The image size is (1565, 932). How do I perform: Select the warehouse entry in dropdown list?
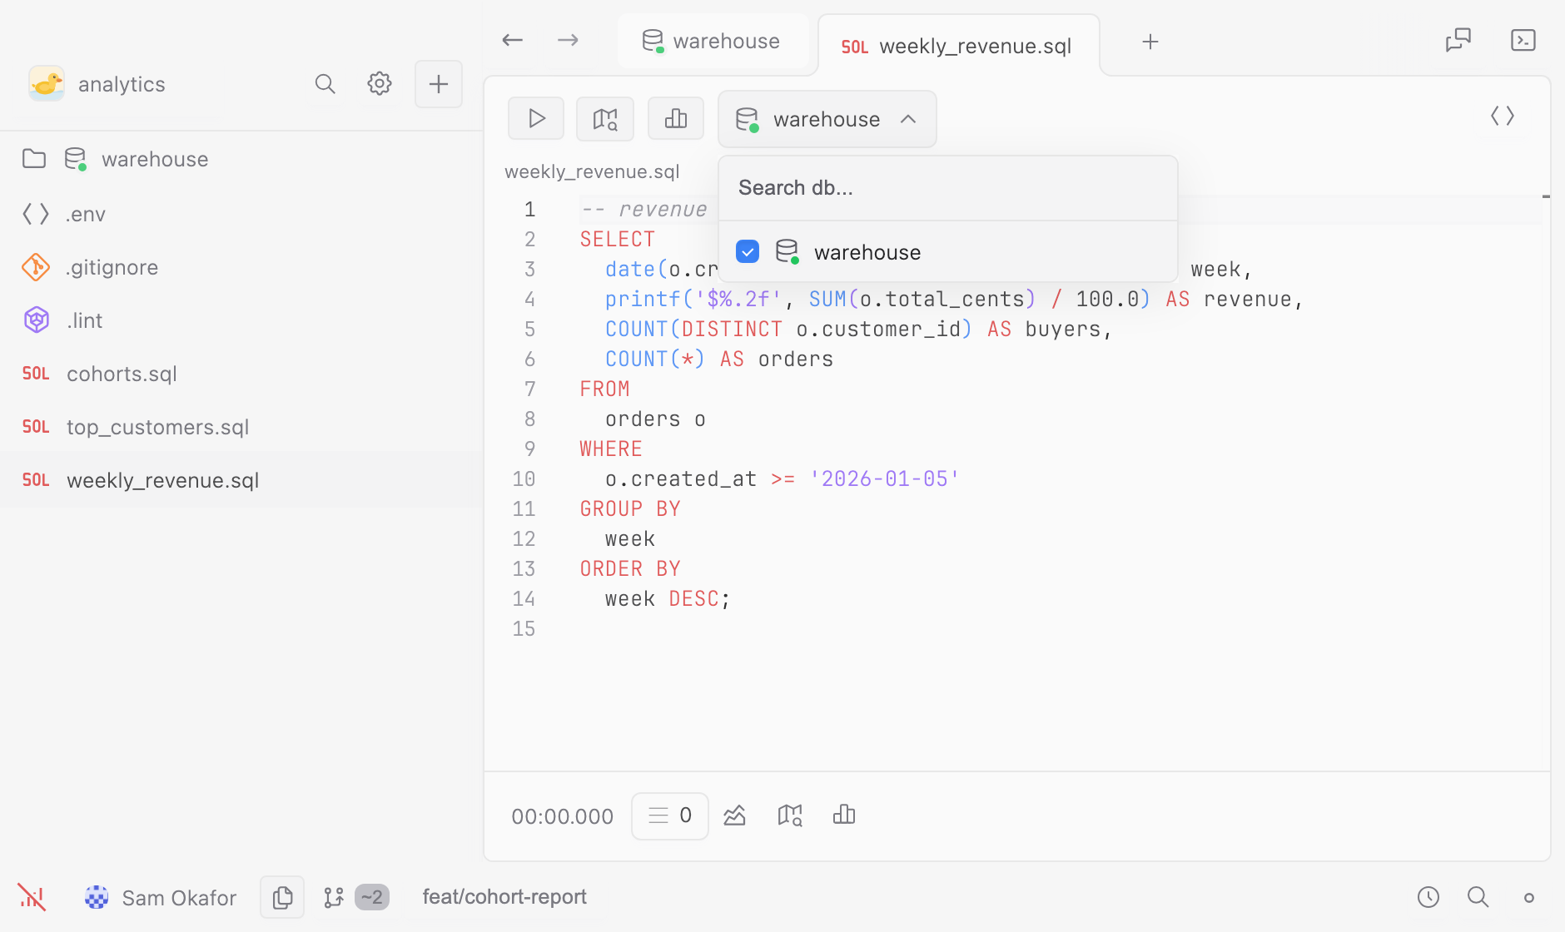[948, 252]
